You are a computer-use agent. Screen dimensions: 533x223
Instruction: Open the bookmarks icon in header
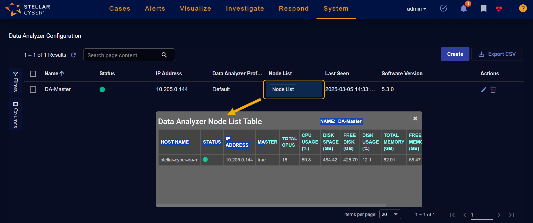click(483, 9)
